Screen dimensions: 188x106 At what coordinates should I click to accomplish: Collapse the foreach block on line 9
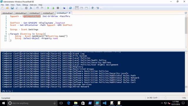pos(9,34)
